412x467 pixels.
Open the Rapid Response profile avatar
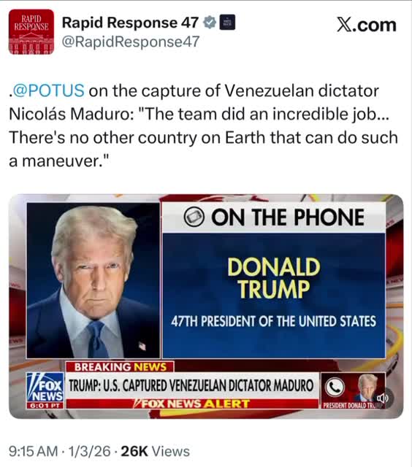(x=31, y=31)
